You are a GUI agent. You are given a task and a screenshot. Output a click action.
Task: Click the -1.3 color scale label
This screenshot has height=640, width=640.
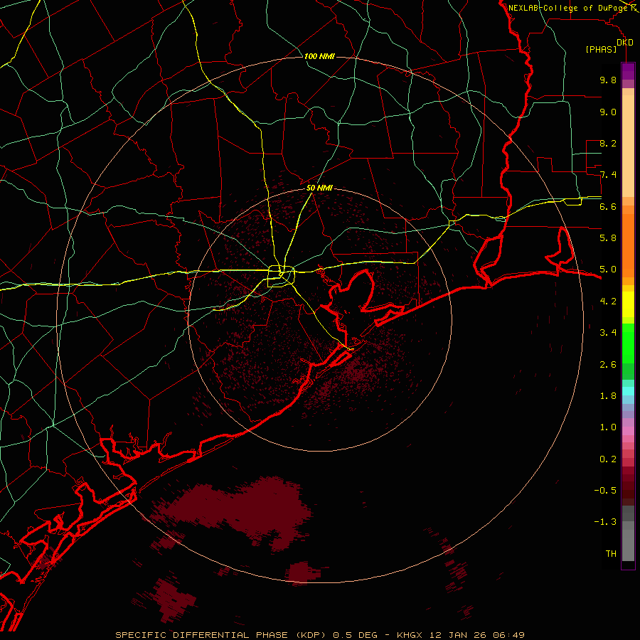[605, 522]
